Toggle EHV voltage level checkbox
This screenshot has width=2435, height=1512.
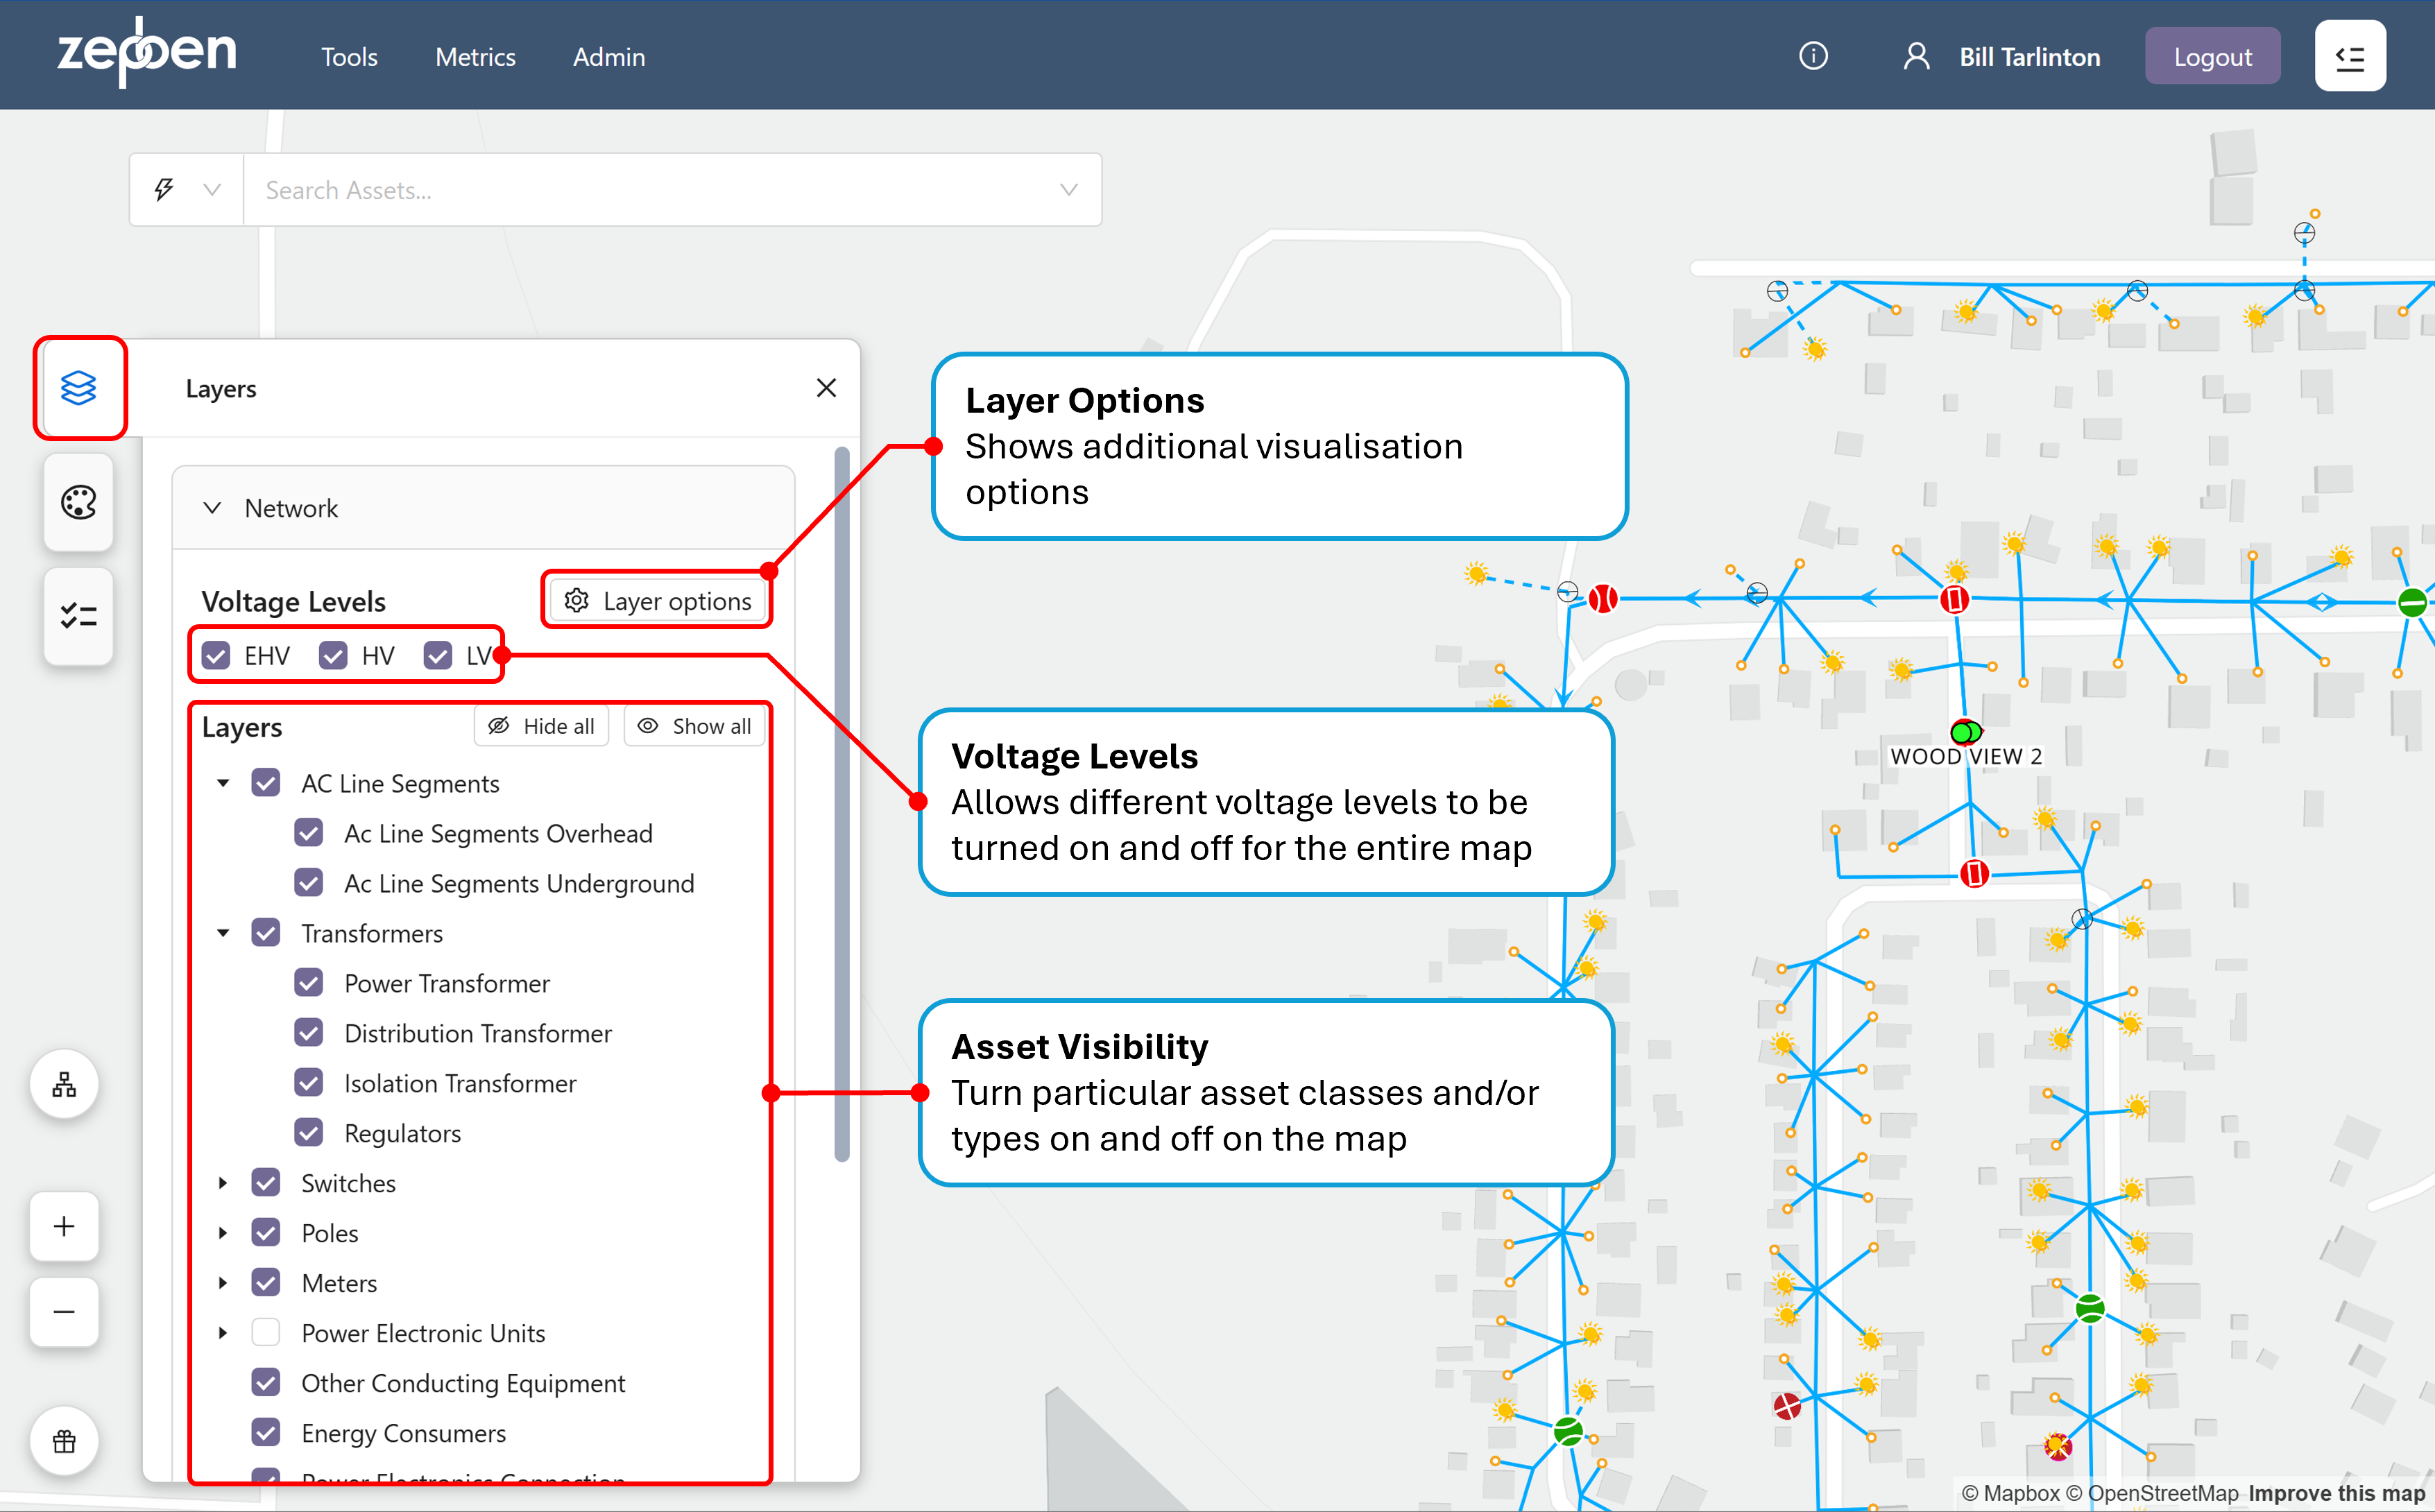pos(216,655)
